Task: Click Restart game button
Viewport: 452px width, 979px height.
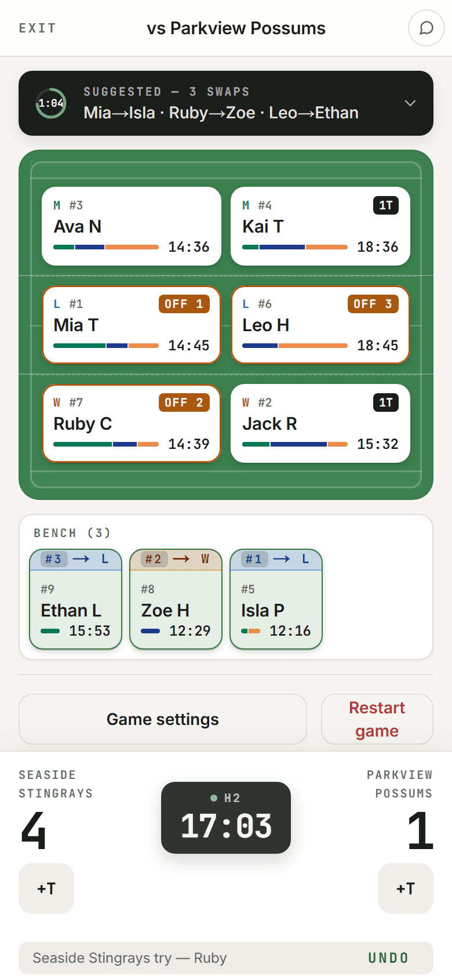Action: click(x=377, y=719)
